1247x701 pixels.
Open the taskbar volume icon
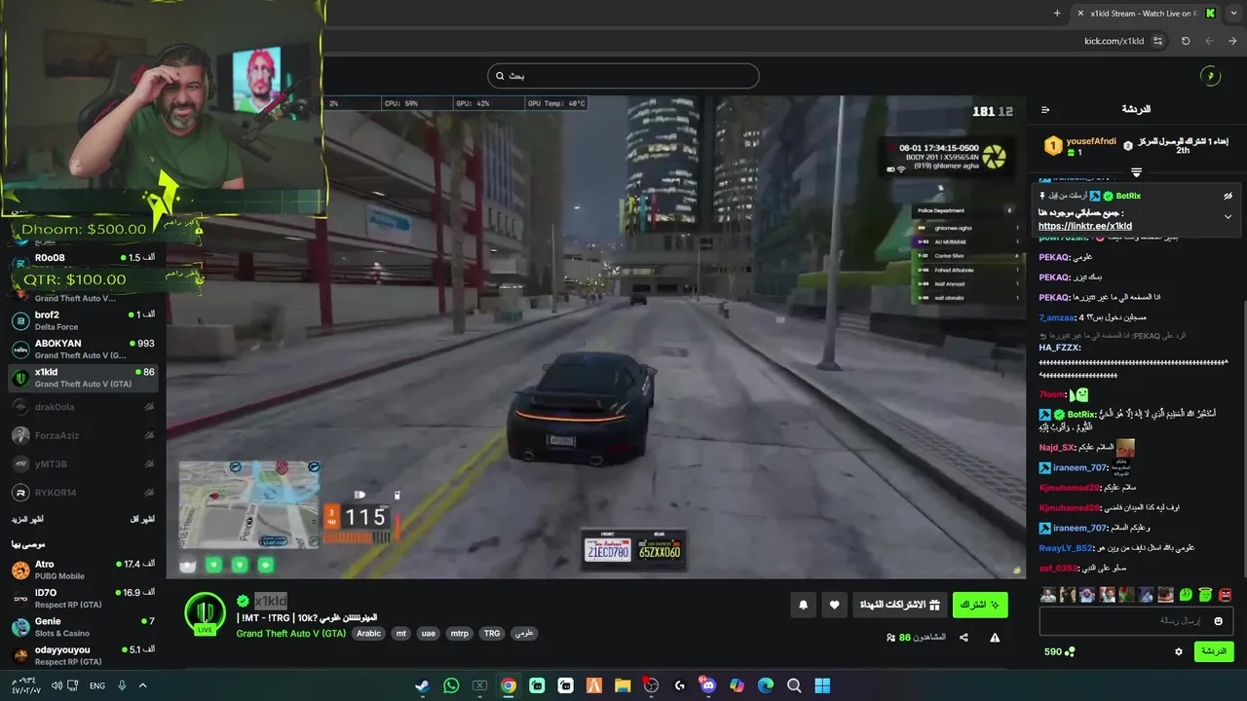(57, 685)
